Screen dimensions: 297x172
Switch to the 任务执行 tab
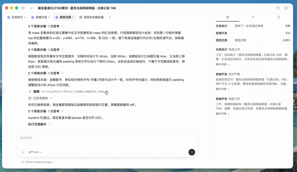coord(16,17)
